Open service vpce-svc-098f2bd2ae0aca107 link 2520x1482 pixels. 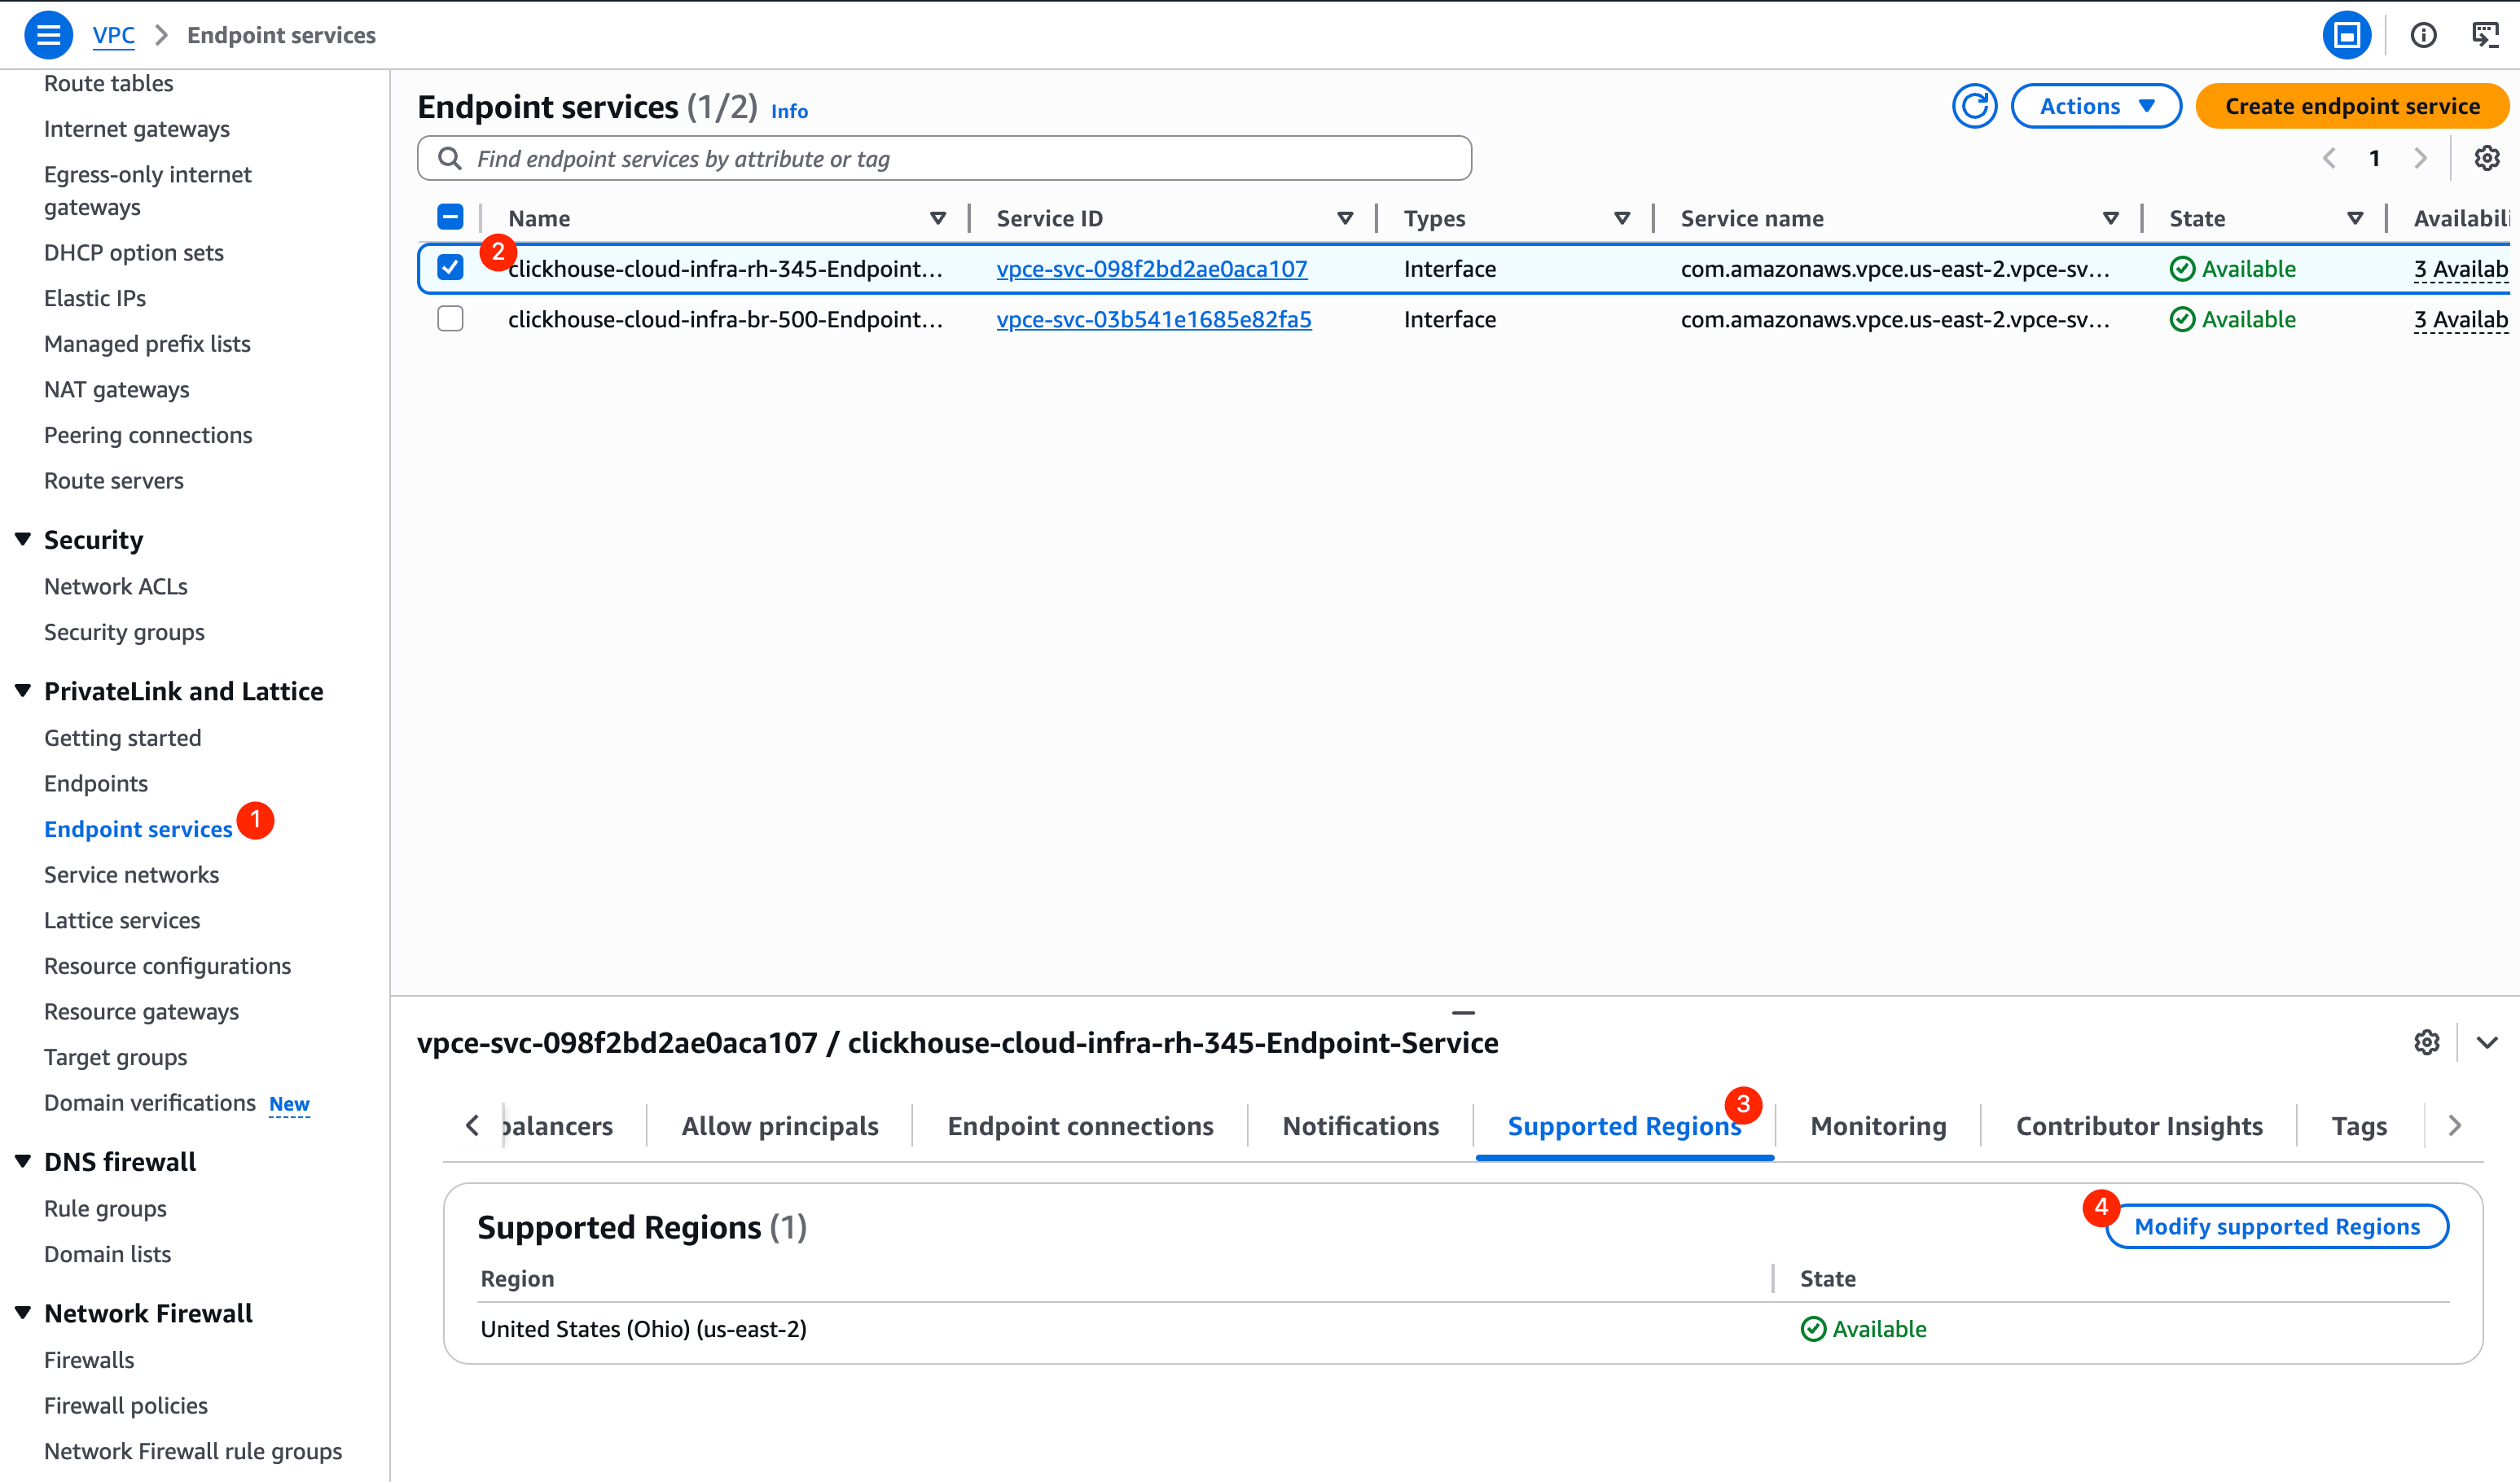point(1152,268)
